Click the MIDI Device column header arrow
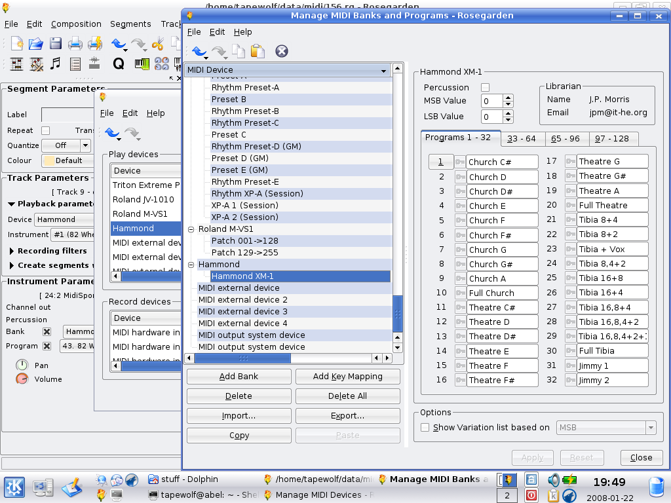Screen dimensions: 671x503 (x=383, y=71)
